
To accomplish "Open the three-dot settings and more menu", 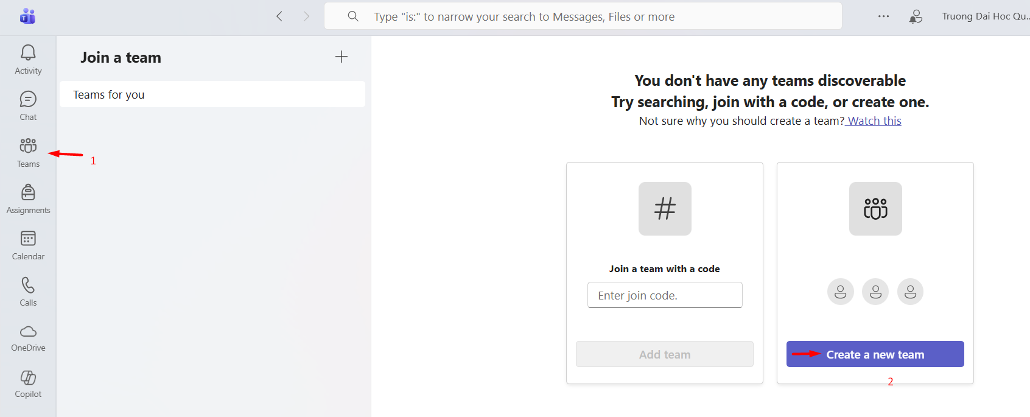I will click(883, 16).
